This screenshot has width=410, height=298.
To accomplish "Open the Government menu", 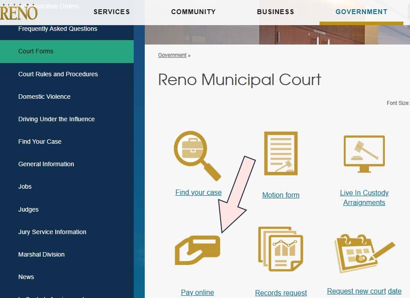I will click(361, 12).
